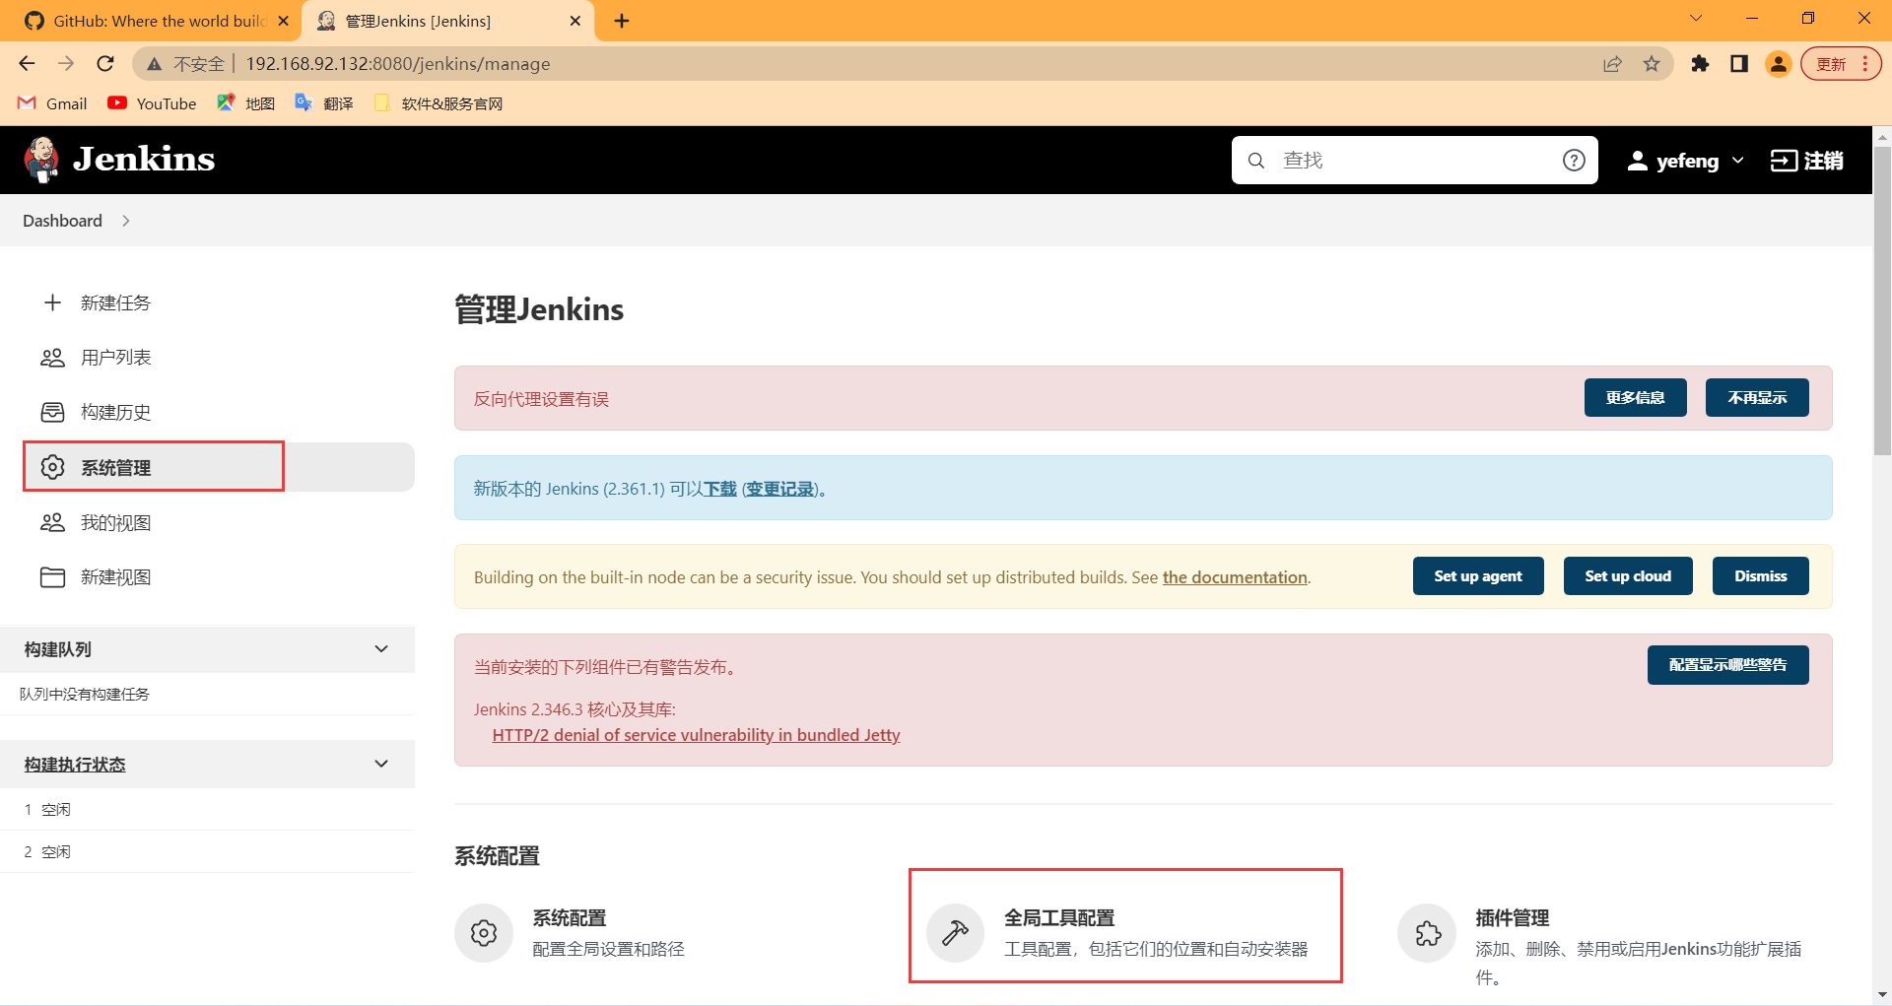The image size is (1892, 1006).
Task: Click the folder icon beside 新建视图
Action: [52, 577]
